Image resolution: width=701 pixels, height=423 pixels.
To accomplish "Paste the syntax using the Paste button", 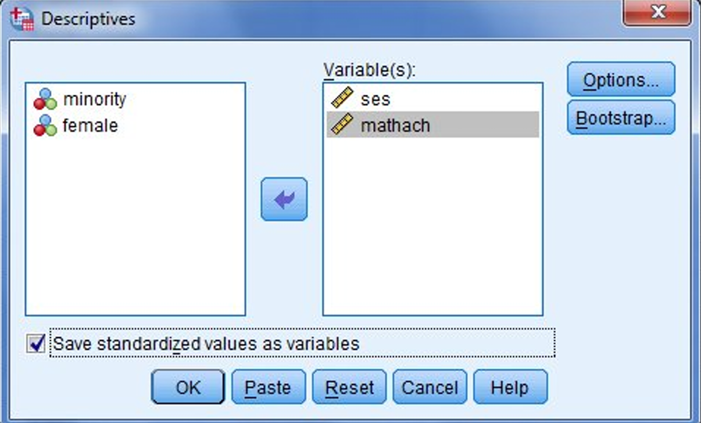I will tap(268, 387).
